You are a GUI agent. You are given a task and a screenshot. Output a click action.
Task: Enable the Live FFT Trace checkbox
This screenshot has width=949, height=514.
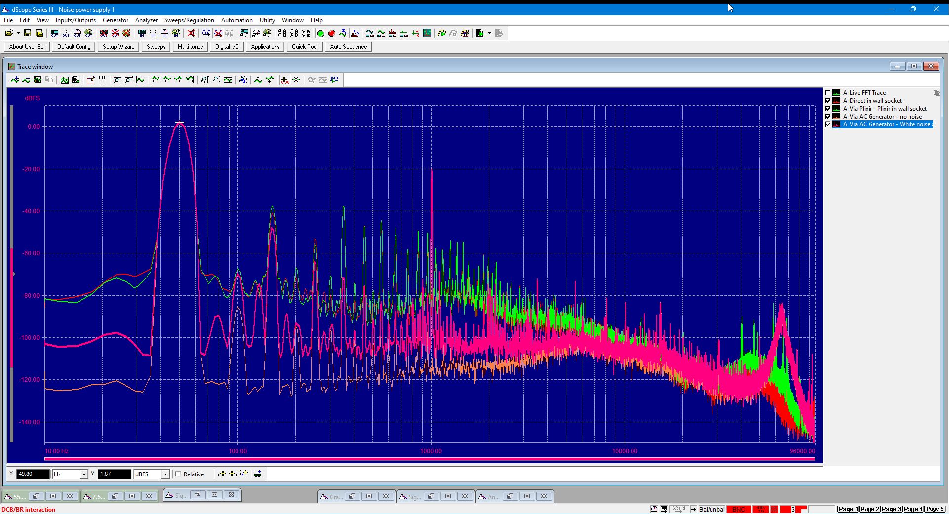click(828, 93)
